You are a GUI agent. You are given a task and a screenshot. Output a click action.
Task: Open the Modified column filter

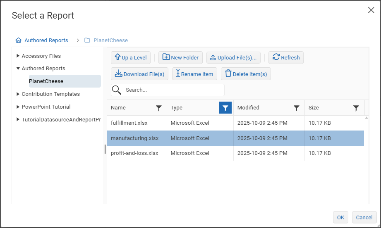pyautogui.click(x=296, y=108)
